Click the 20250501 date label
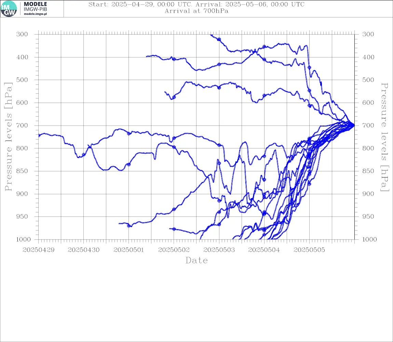Screen dimensions: 393x342 click(128, 250)
